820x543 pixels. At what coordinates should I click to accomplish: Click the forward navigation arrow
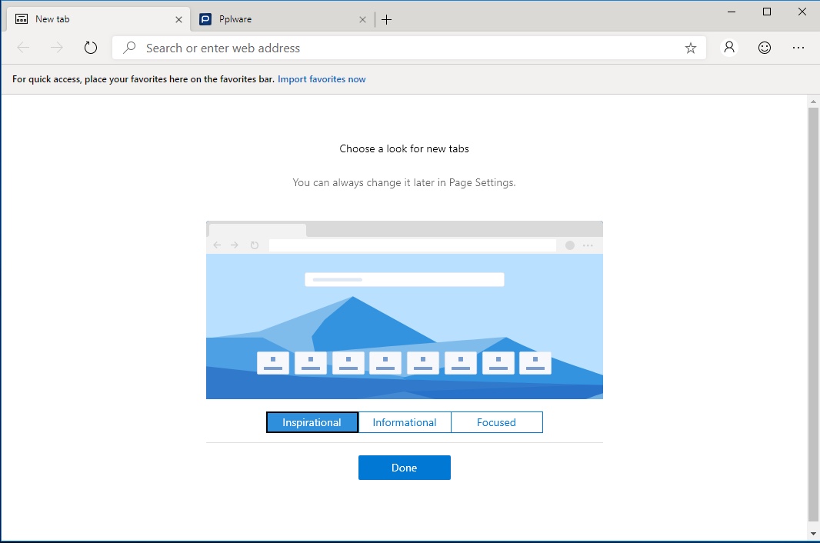click(56, 47)
